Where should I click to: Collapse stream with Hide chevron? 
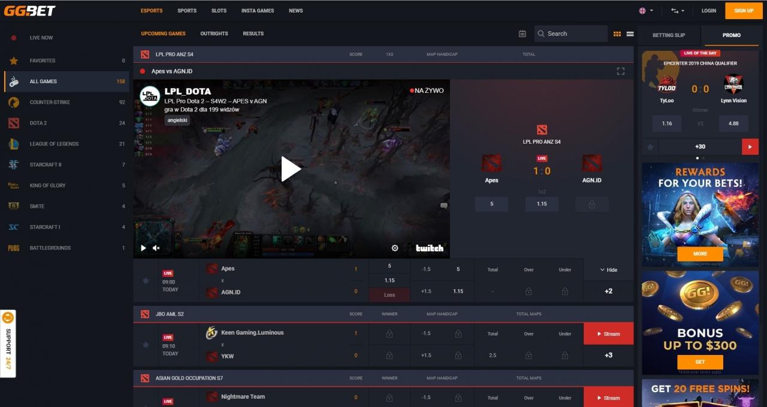tap(608, 270)
